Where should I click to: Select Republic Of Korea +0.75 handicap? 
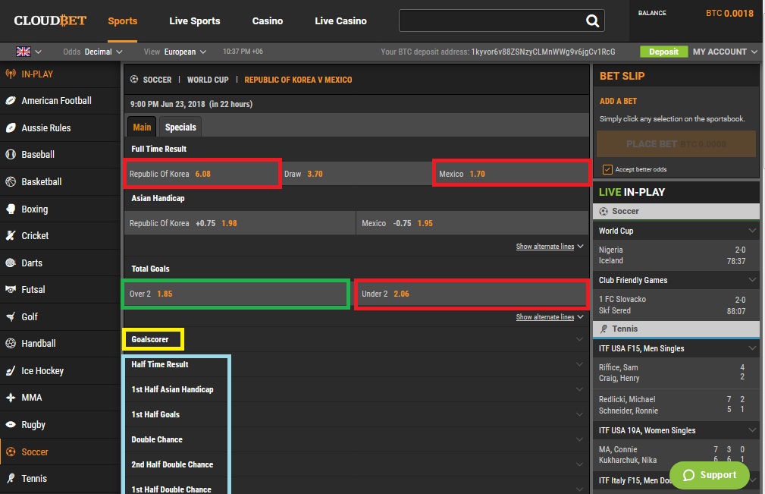click(240, 223)
